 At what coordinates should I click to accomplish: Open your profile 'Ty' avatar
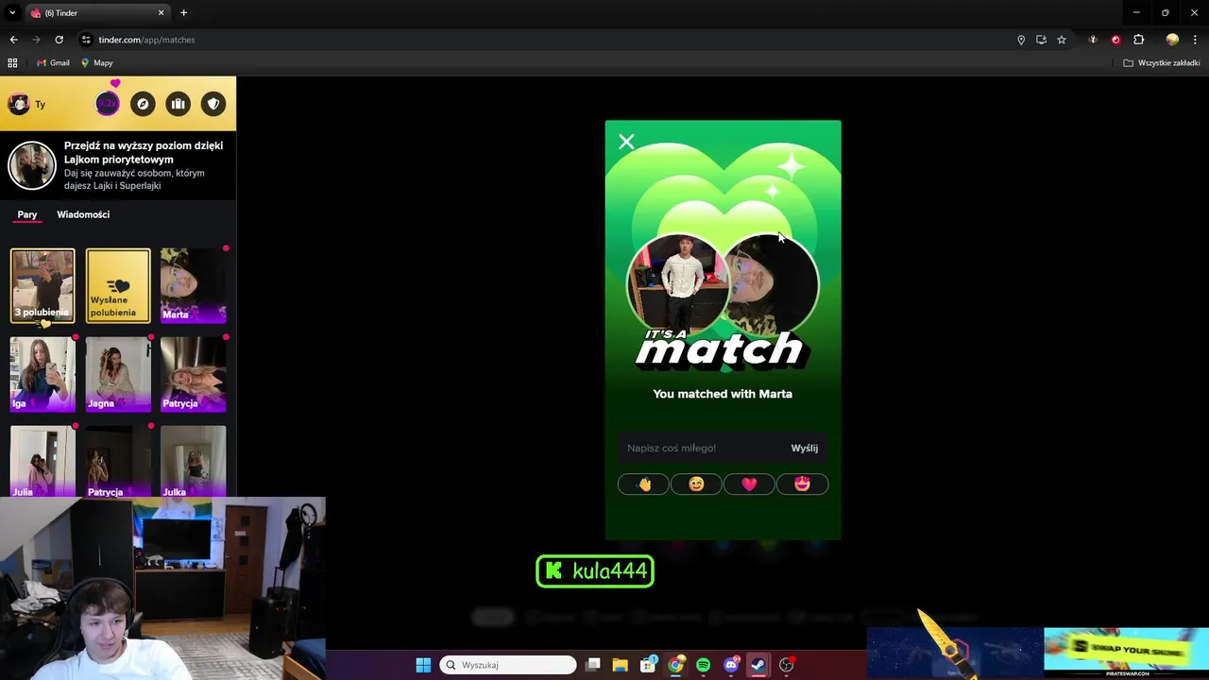(x=19, y=104)
